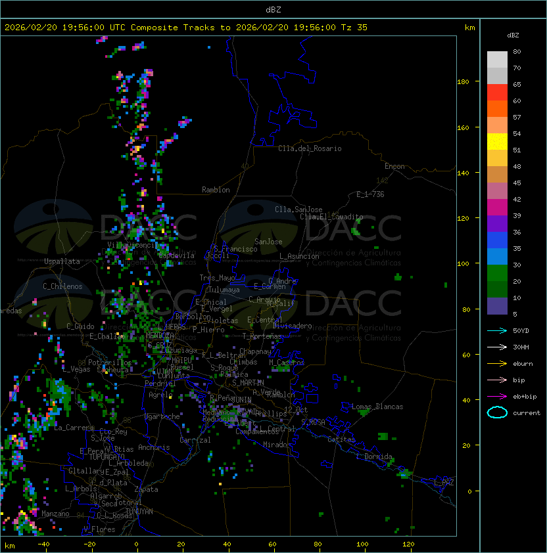Click the 'E_1-736' map label
The height and width of the screenshot is (553, 547).
[x=370, y=194]
